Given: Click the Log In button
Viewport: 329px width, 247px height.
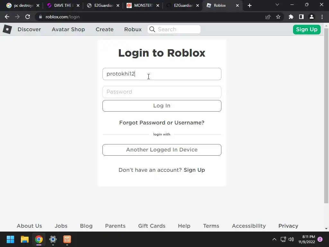Looking at the screenshot, I should pyautogui.click(x=162, y=105).
